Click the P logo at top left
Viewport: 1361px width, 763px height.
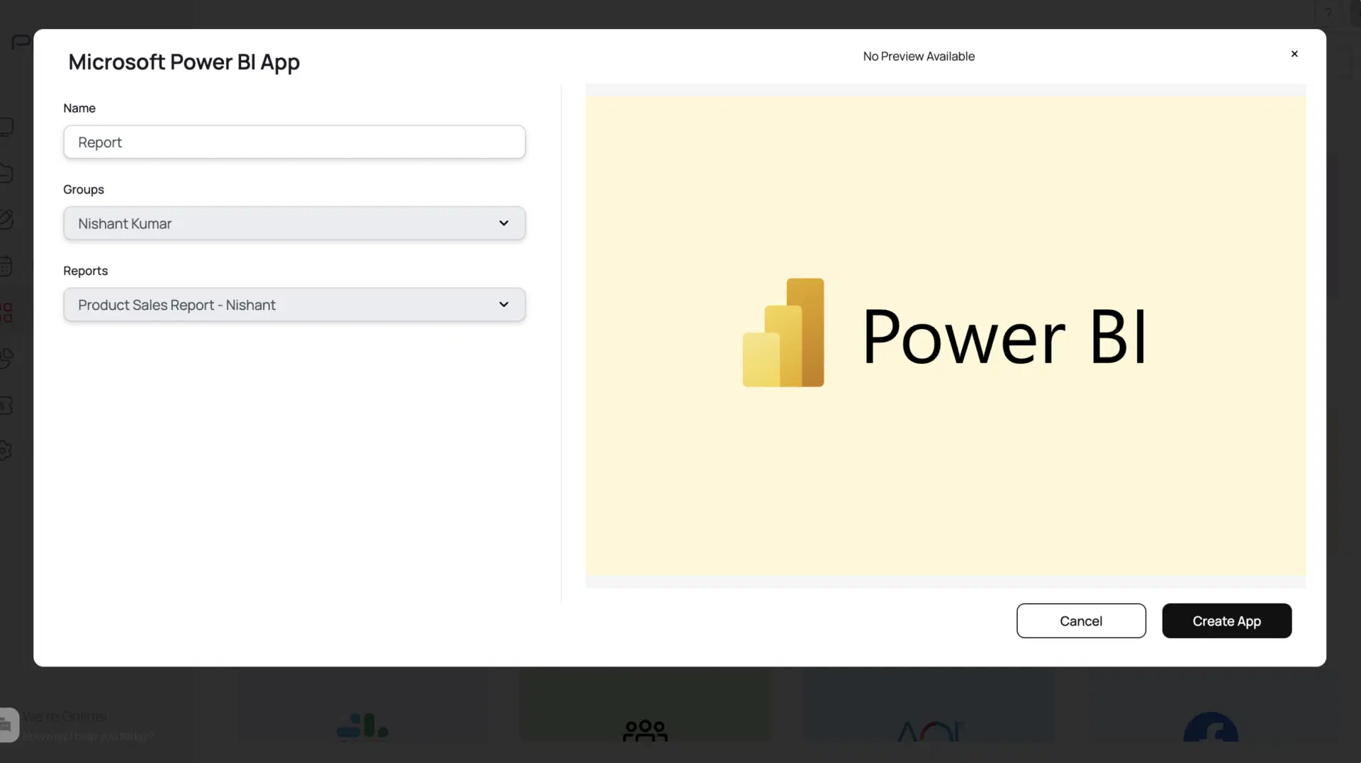pyautogui.click(x=20, y=43)
